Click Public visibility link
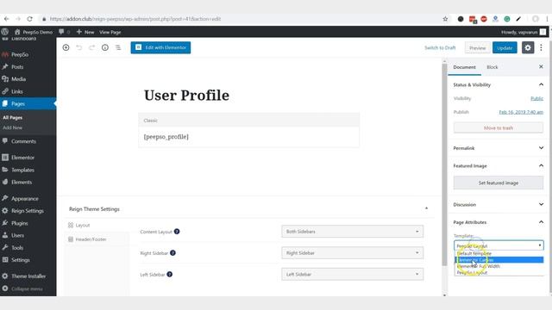This screenshot has height=310, width=552. coord(536,98)
